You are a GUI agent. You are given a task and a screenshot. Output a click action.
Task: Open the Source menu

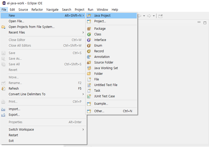click(23, 10)
